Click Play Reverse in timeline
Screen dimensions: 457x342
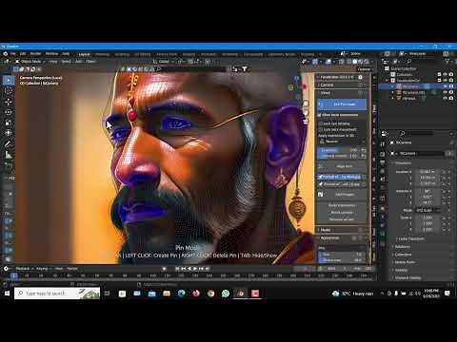point(189,269)
